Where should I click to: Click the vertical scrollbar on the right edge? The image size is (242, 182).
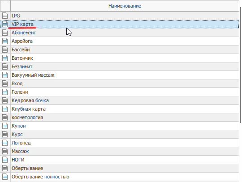pyautogui.click(x=241, y=65)
